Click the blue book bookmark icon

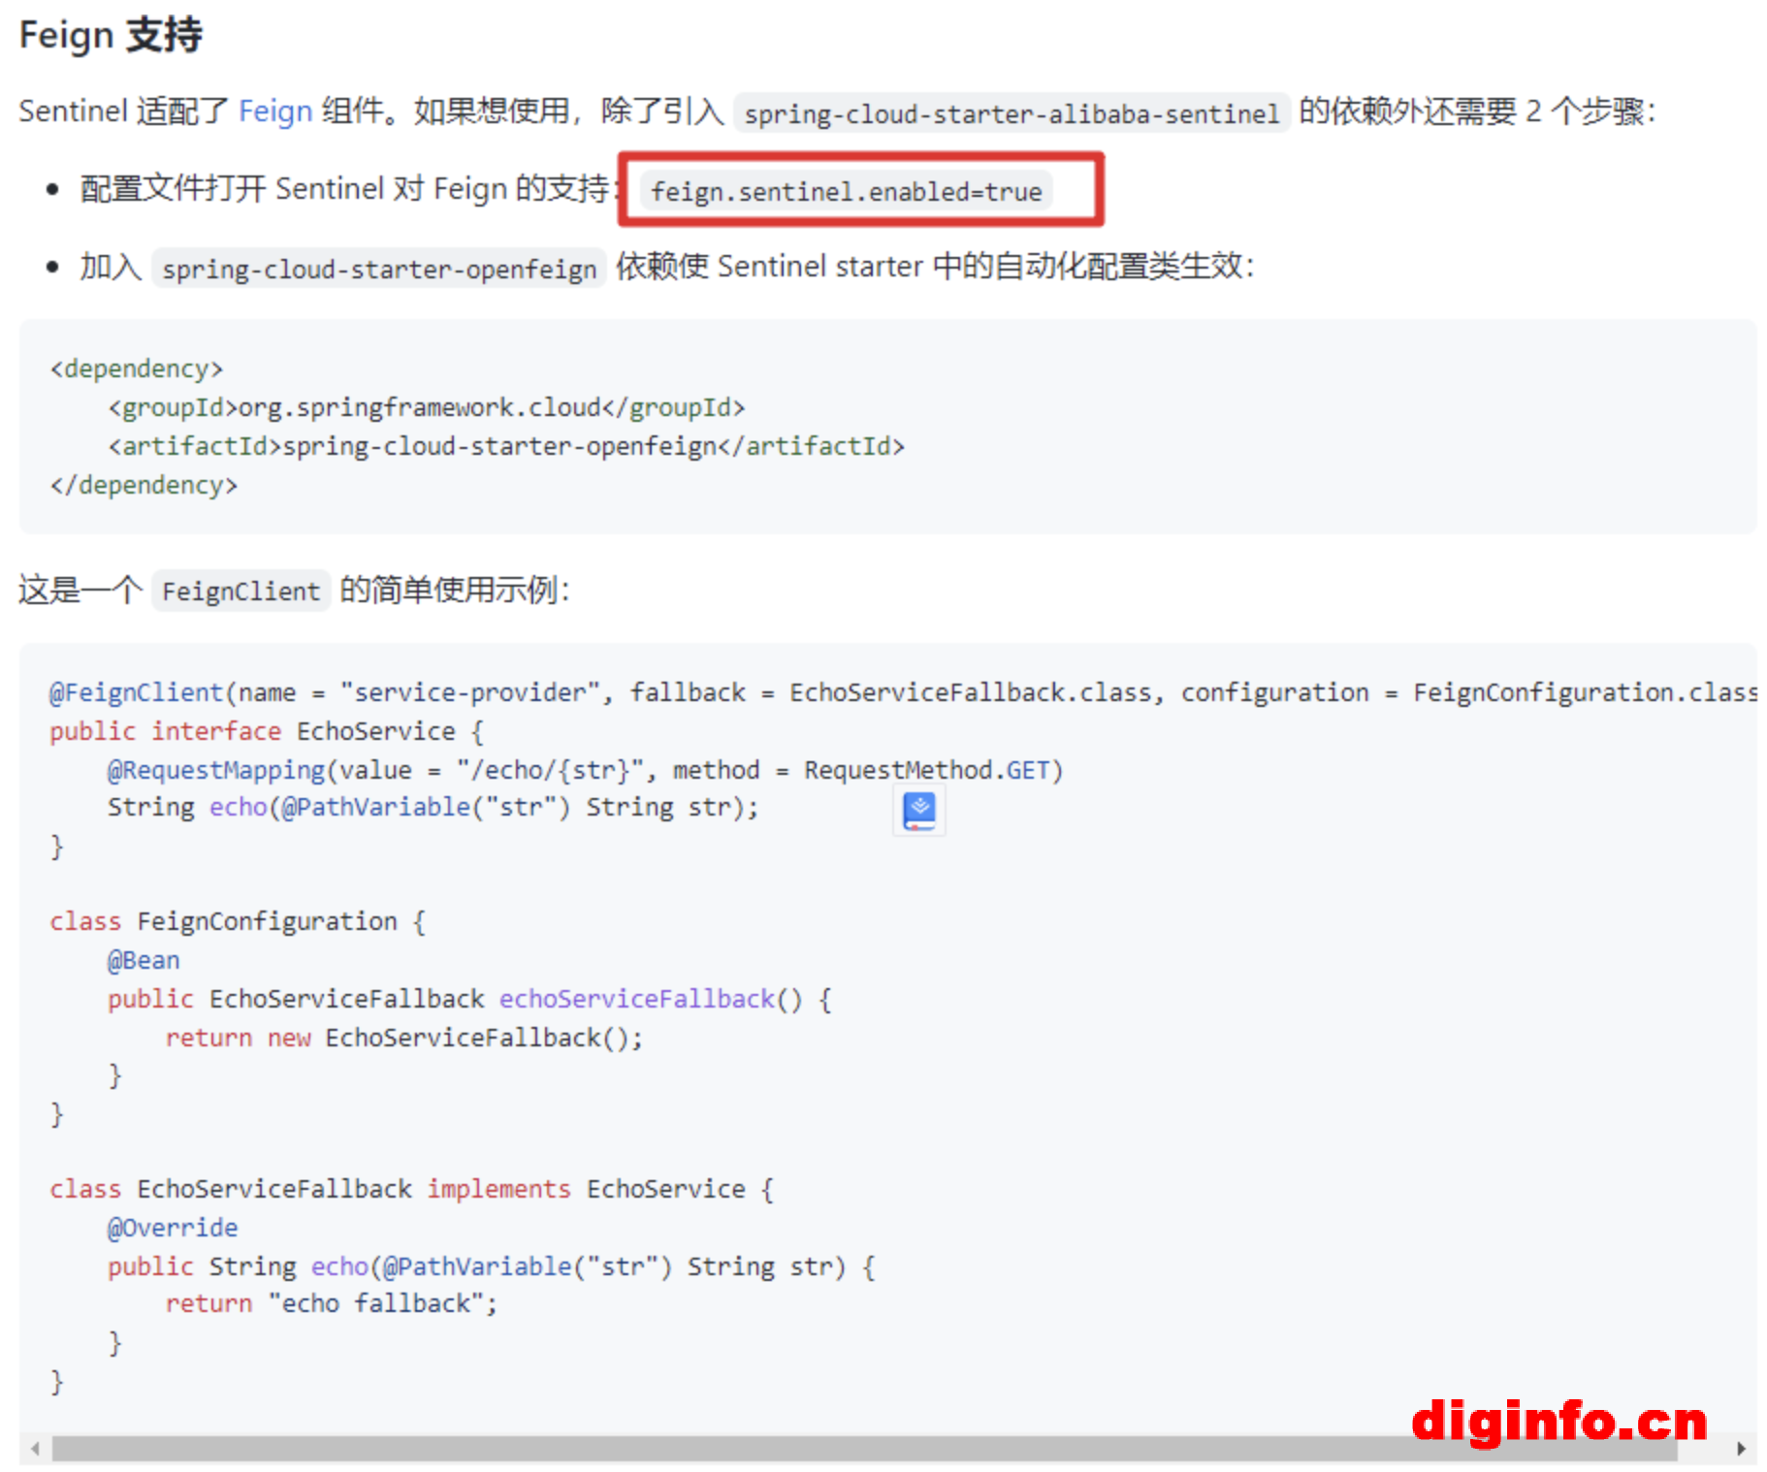(x=918, y=811)
